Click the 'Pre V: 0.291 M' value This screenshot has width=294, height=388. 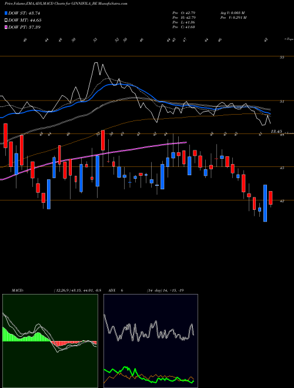point(233,18)
